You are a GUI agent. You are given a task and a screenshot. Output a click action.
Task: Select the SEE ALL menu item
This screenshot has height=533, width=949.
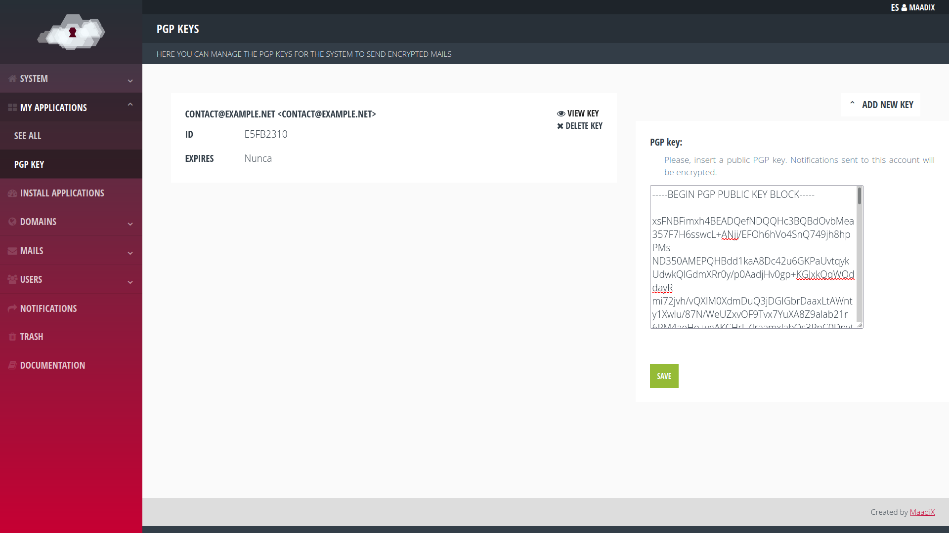click(x=27, y=135)
